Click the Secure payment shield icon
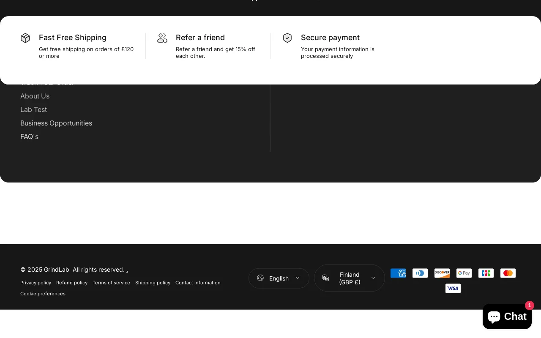The image size is (541, 338). [287, 38]
